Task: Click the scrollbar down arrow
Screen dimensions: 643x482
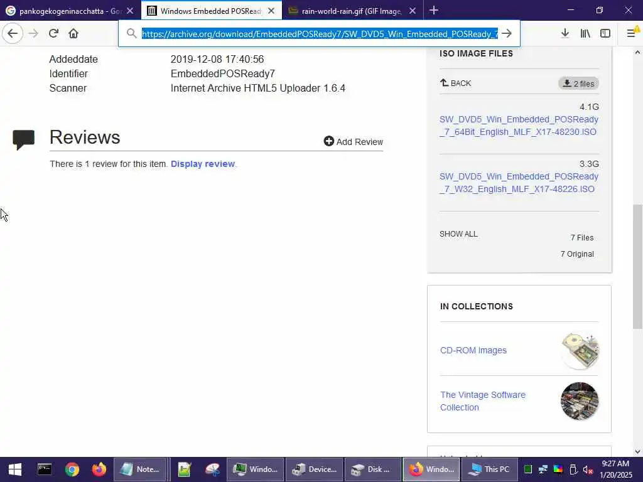Action: click(637, 452)
